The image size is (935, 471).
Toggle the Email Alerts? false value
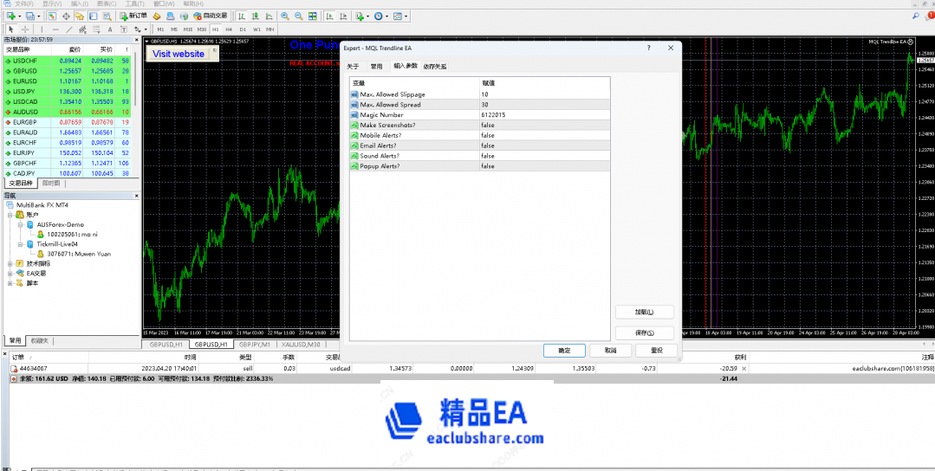point(544,145)
